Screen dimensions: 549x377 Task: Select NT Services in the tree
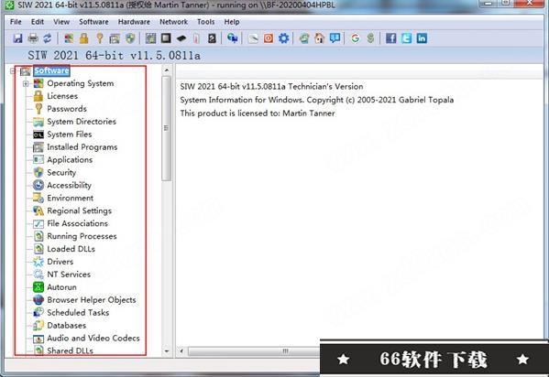tap(69, 275)
